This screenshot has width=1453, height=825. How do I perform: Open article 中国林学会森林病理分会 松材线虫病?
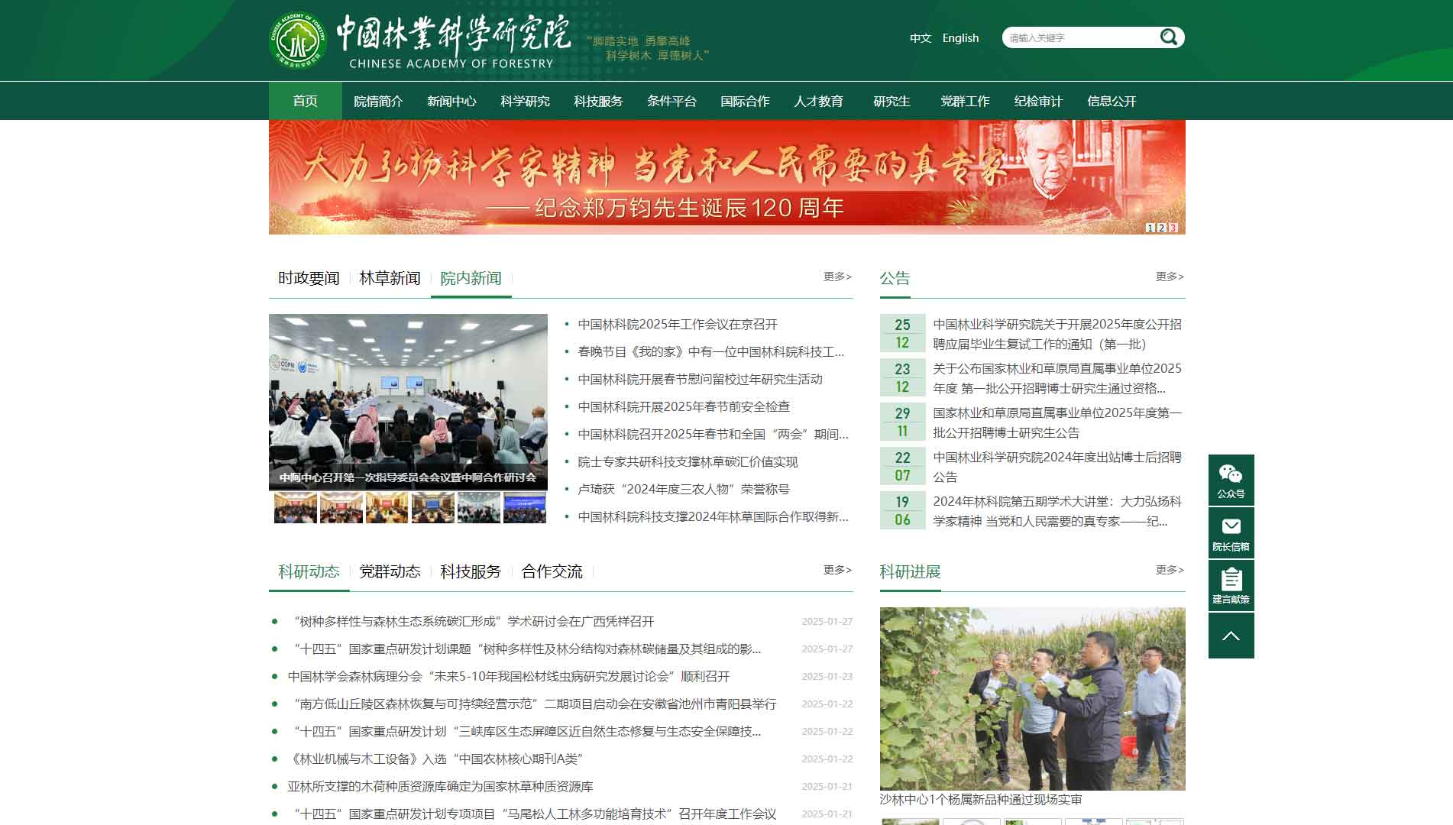pos(509,677)
